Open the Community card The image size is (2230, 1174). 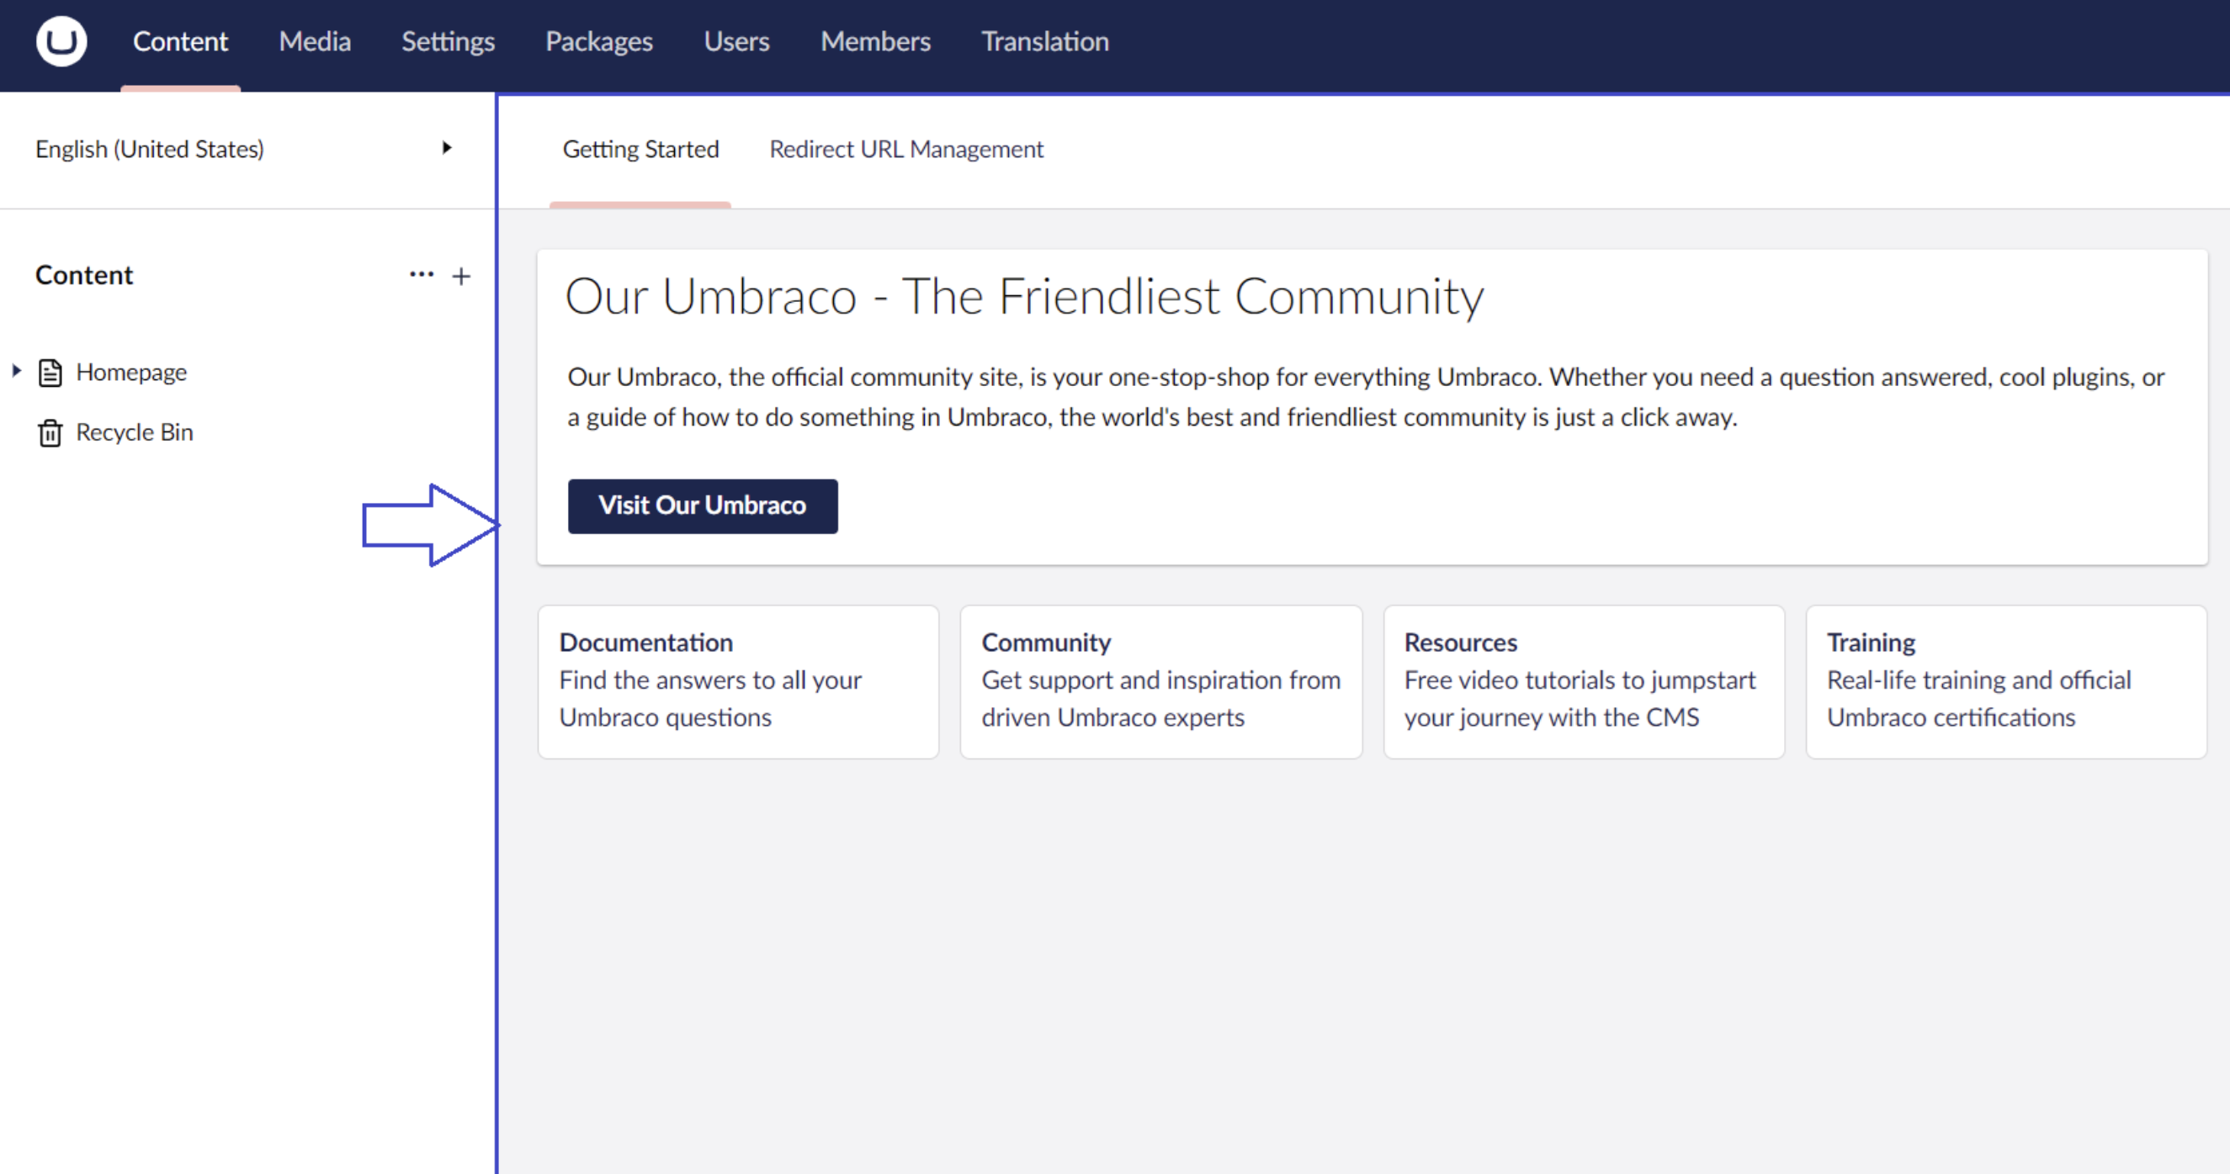tap(1160, 682)
